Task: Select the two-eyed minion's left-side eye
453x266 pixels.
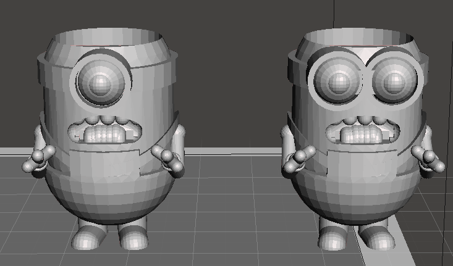Action: click(x=337, y=81)
